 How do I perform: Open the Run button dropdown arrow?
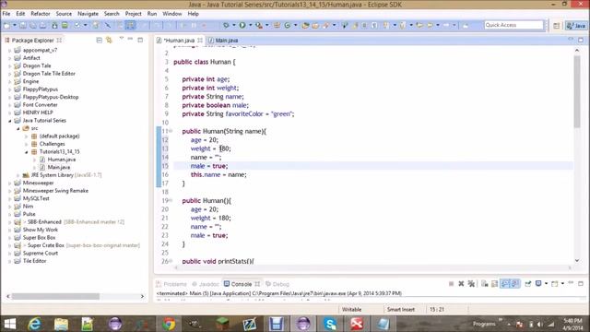point(250,25)
